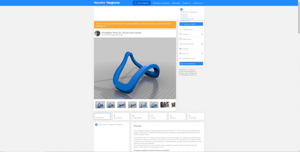Click the Remix circular arrows icon
This screenshot has width=300, height=152.
[180, 53]
